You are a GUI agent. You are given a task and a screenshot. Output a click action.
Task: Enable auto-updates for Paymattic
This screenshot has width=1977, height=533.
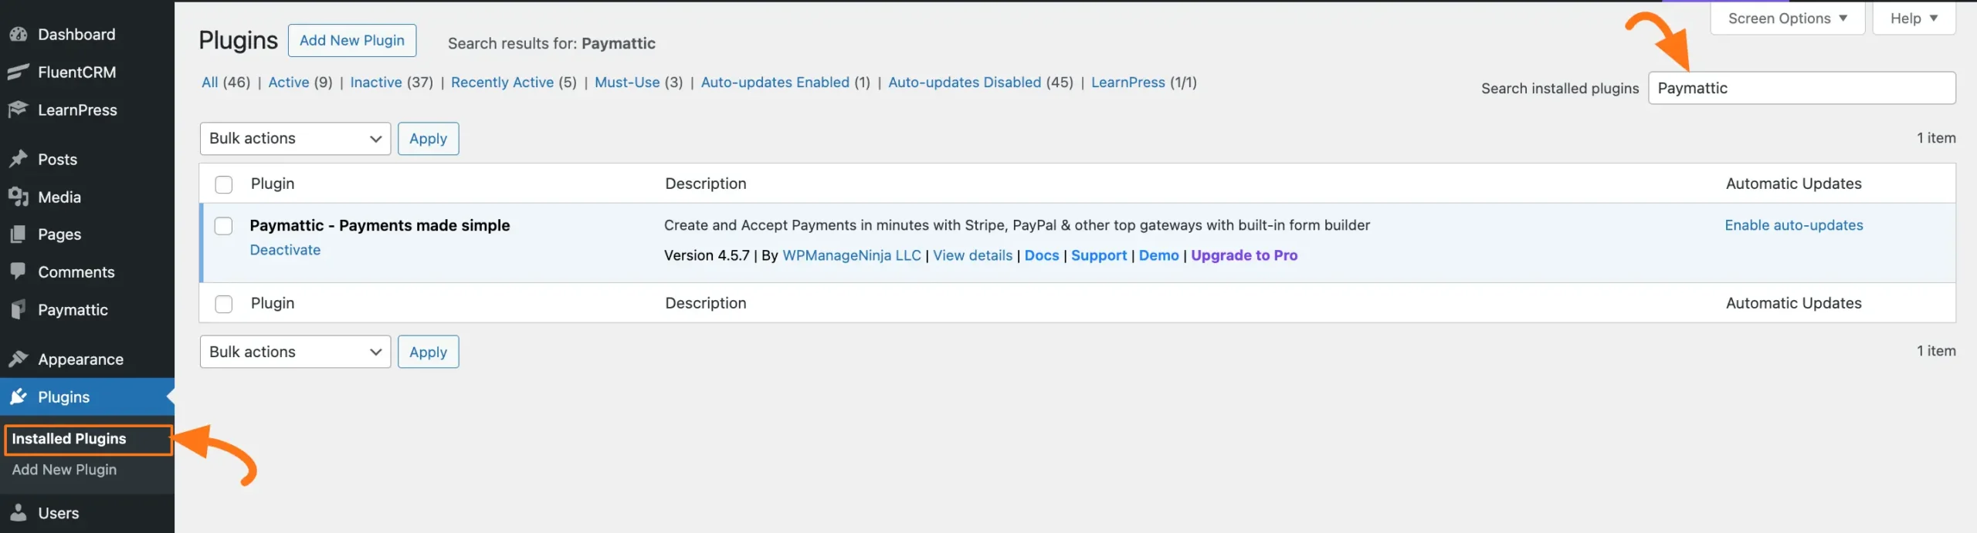pos(1794,225)
